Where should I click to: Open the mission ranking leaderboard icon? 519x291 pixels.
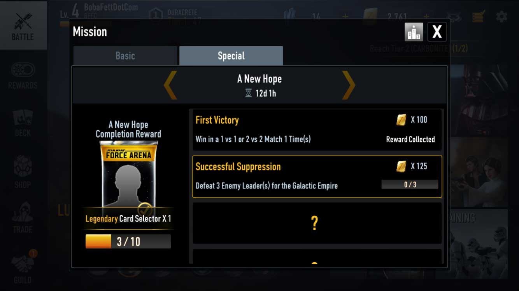[414, 32]
